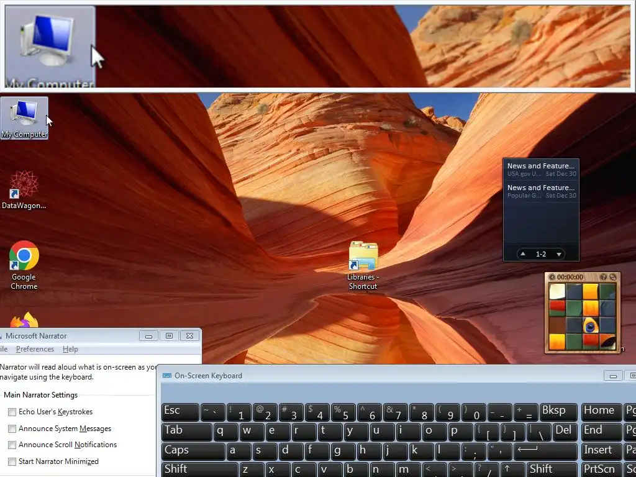Click the Bksp key
This screenshot has width=636, height=477.
[558, 412]
